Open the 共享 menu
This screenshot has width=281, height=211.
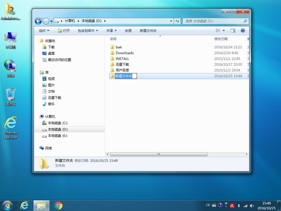click(111, 31)
